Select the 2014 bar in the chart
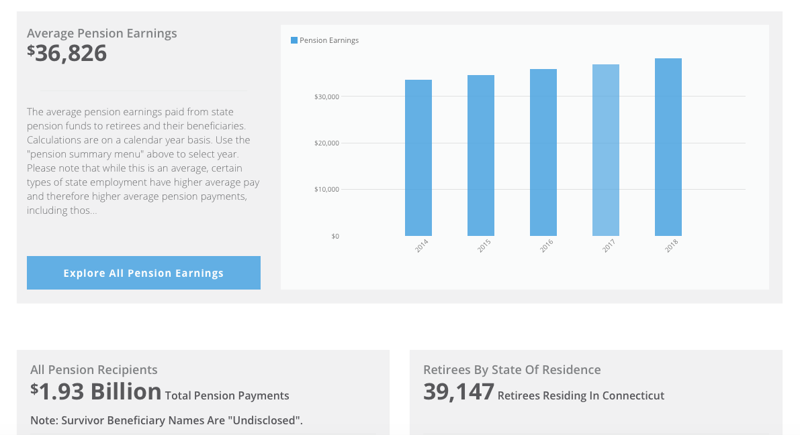 (418, 158)
